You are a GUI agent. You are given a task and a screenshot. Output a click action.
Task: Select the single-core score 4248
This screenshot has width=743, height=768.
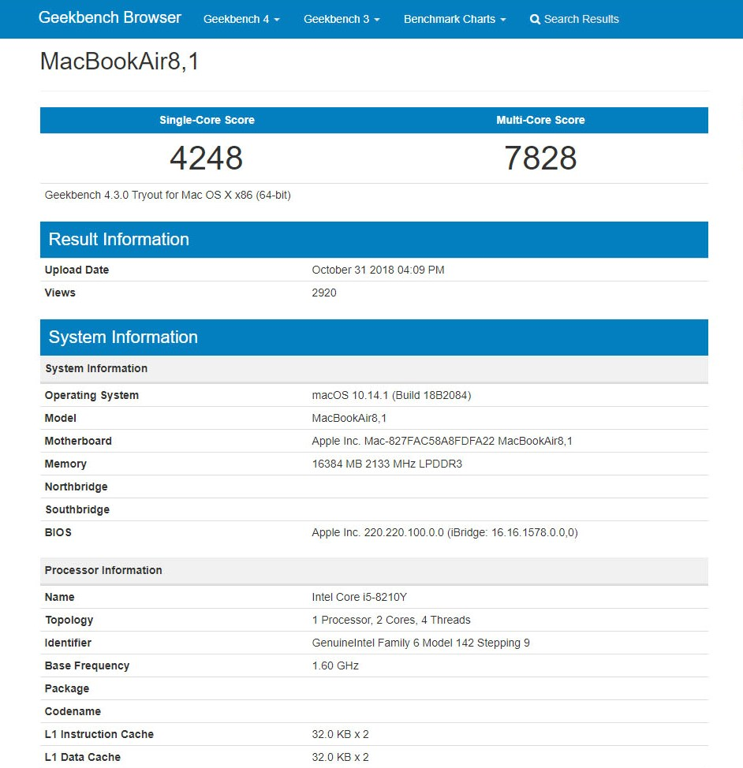point(207,158)
